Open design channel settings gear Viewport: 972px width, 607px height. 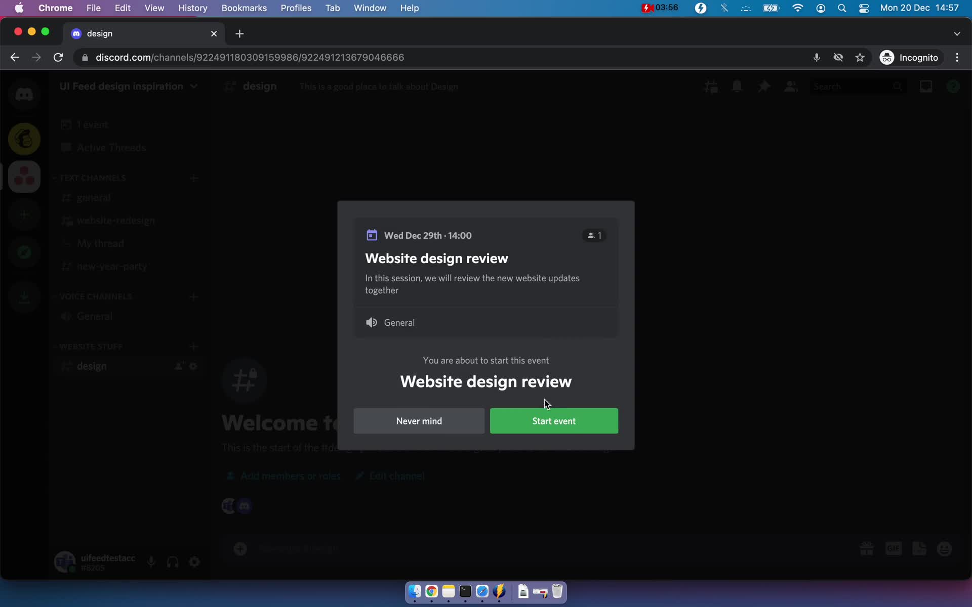tap(193, 366)
